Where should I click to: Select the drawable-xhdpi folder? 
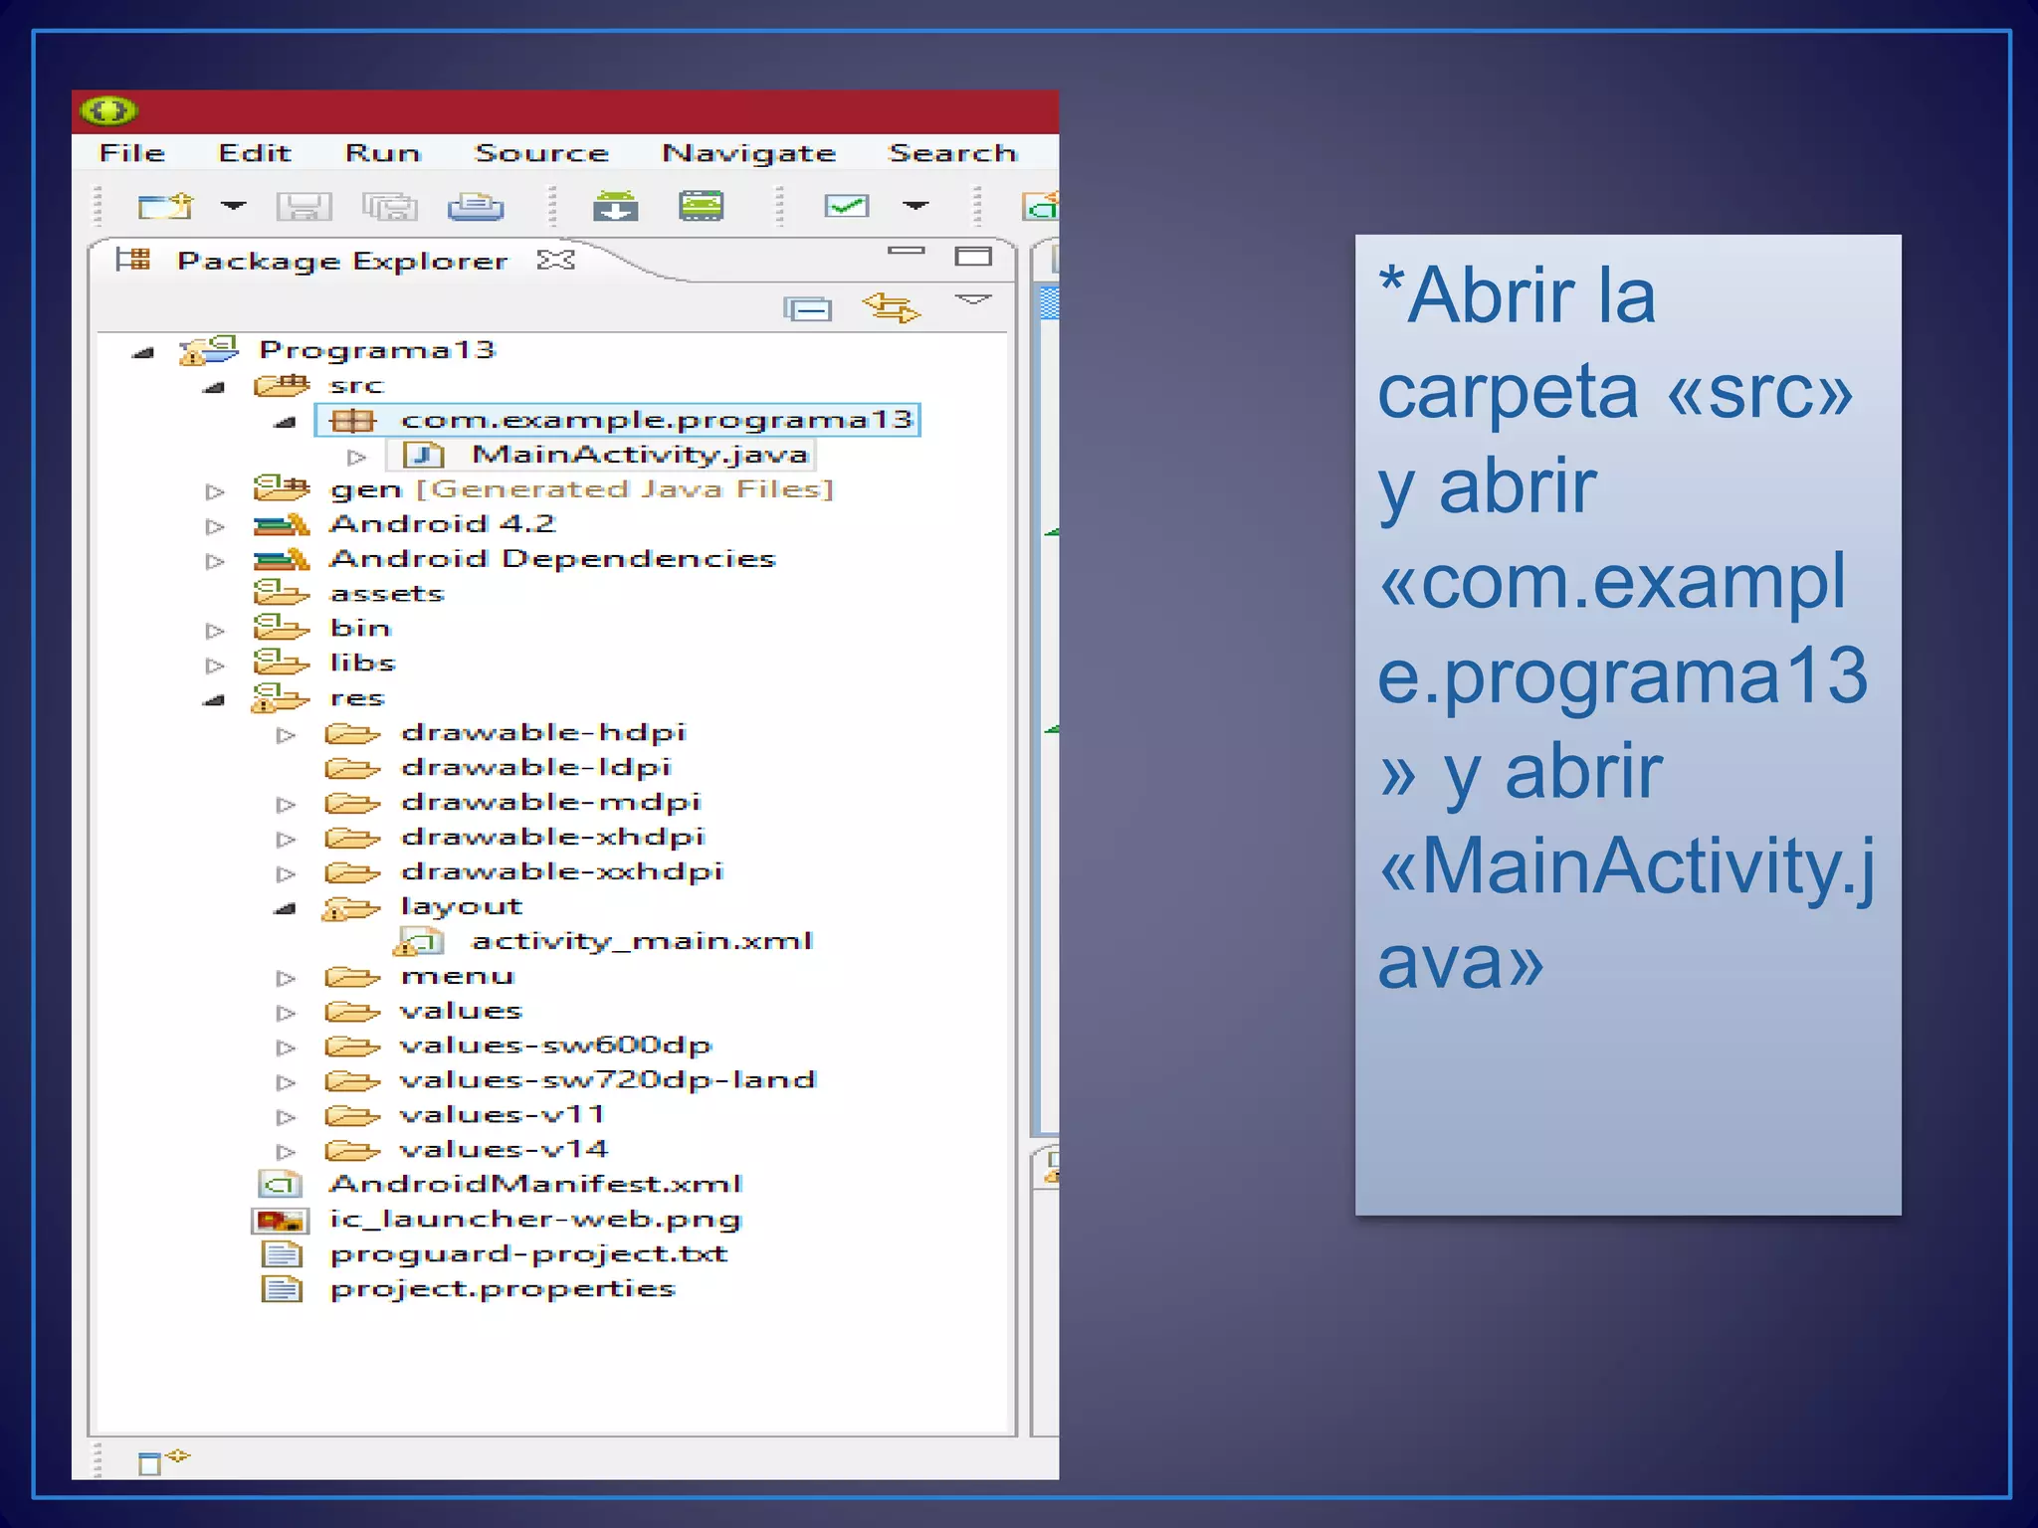553,838
